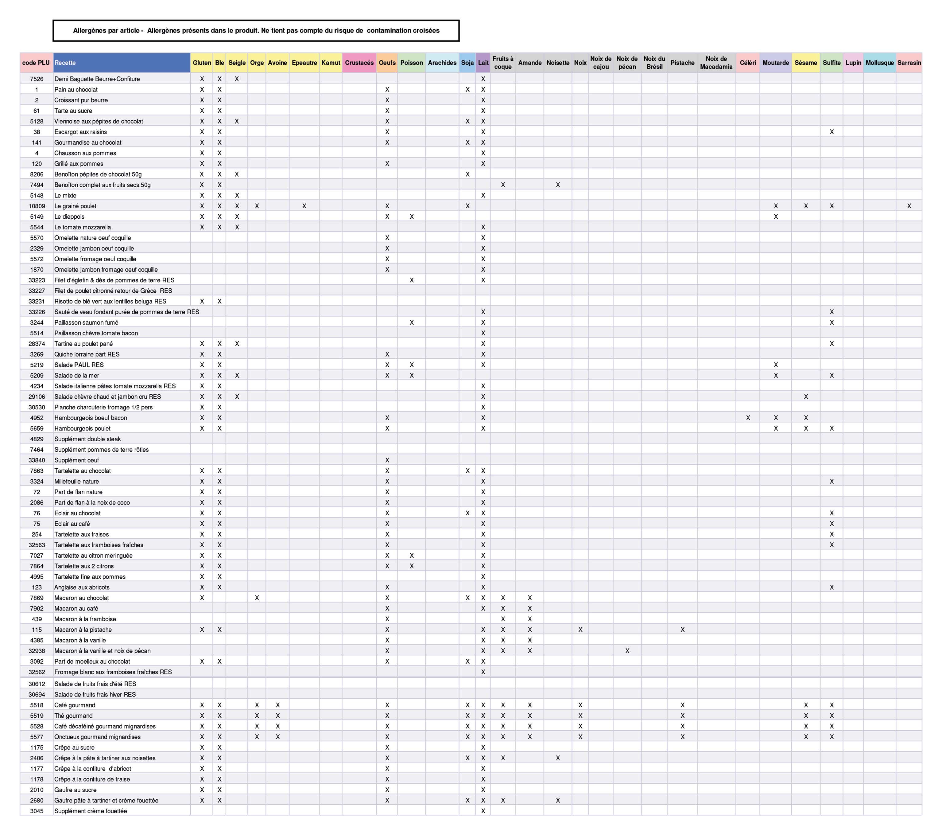Select the 'Seigle' column header
Screen dimensions: 942x835
pyautogui.click(x=237, y=63)
